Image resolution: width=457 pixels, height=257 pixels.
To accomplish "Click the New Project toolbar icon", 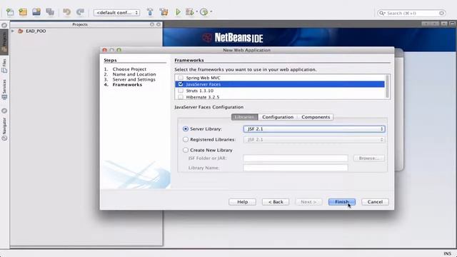I will [23, 12].
